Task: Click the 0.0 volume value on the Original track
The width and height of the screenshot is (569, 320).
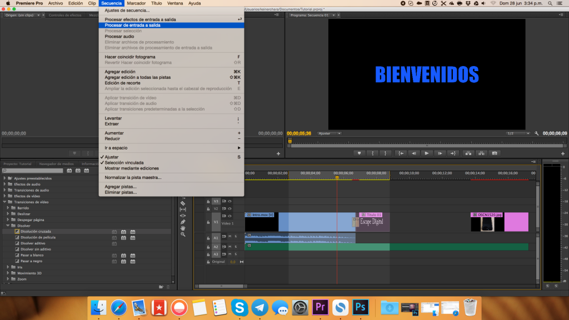Action: [232, 262]
